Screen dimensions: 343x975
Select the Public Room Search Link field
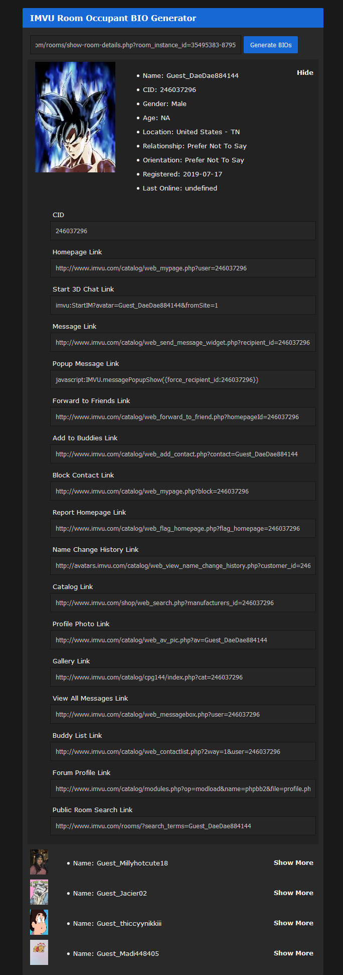coord(183,826)
